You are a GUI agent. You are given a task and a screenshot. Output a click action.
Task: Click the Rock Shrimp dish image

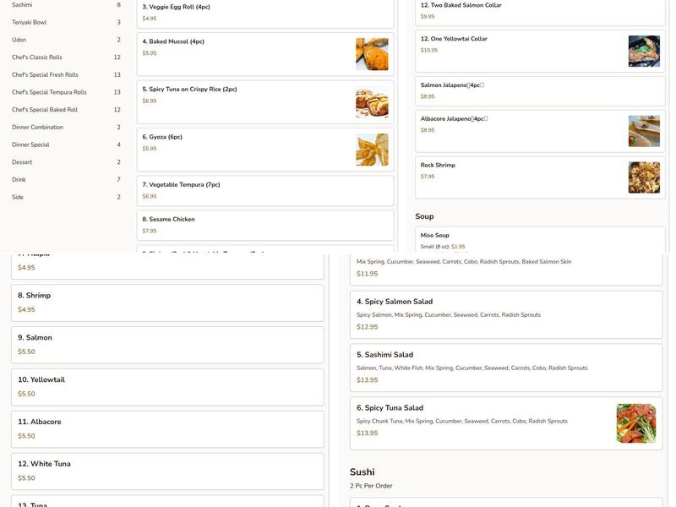[x=645, y=175]
